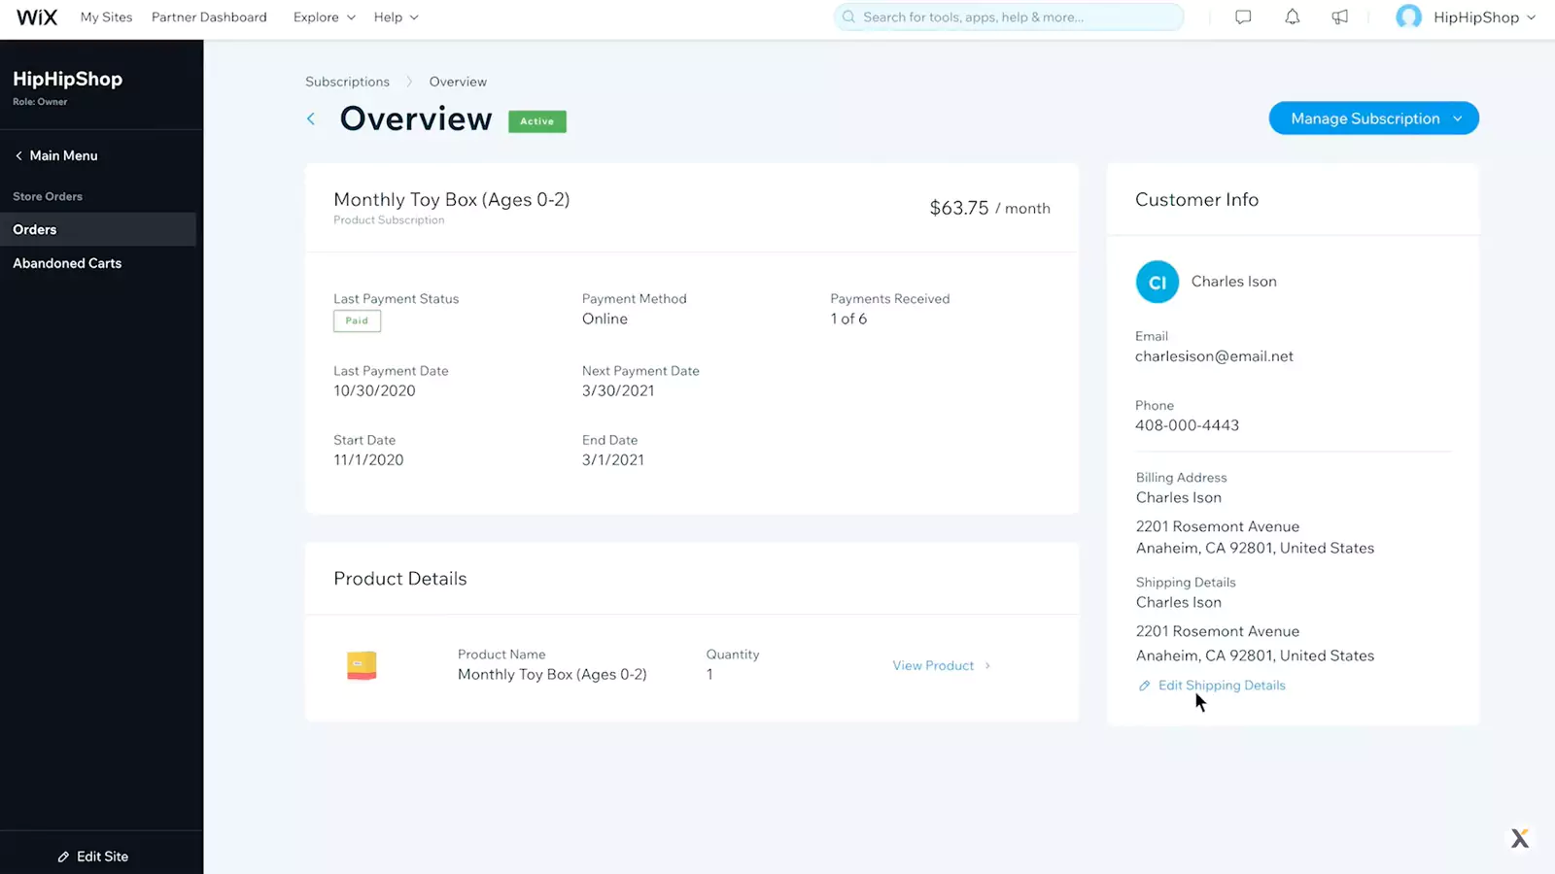Open the announcements megaphone icon

coord(1340,17)
